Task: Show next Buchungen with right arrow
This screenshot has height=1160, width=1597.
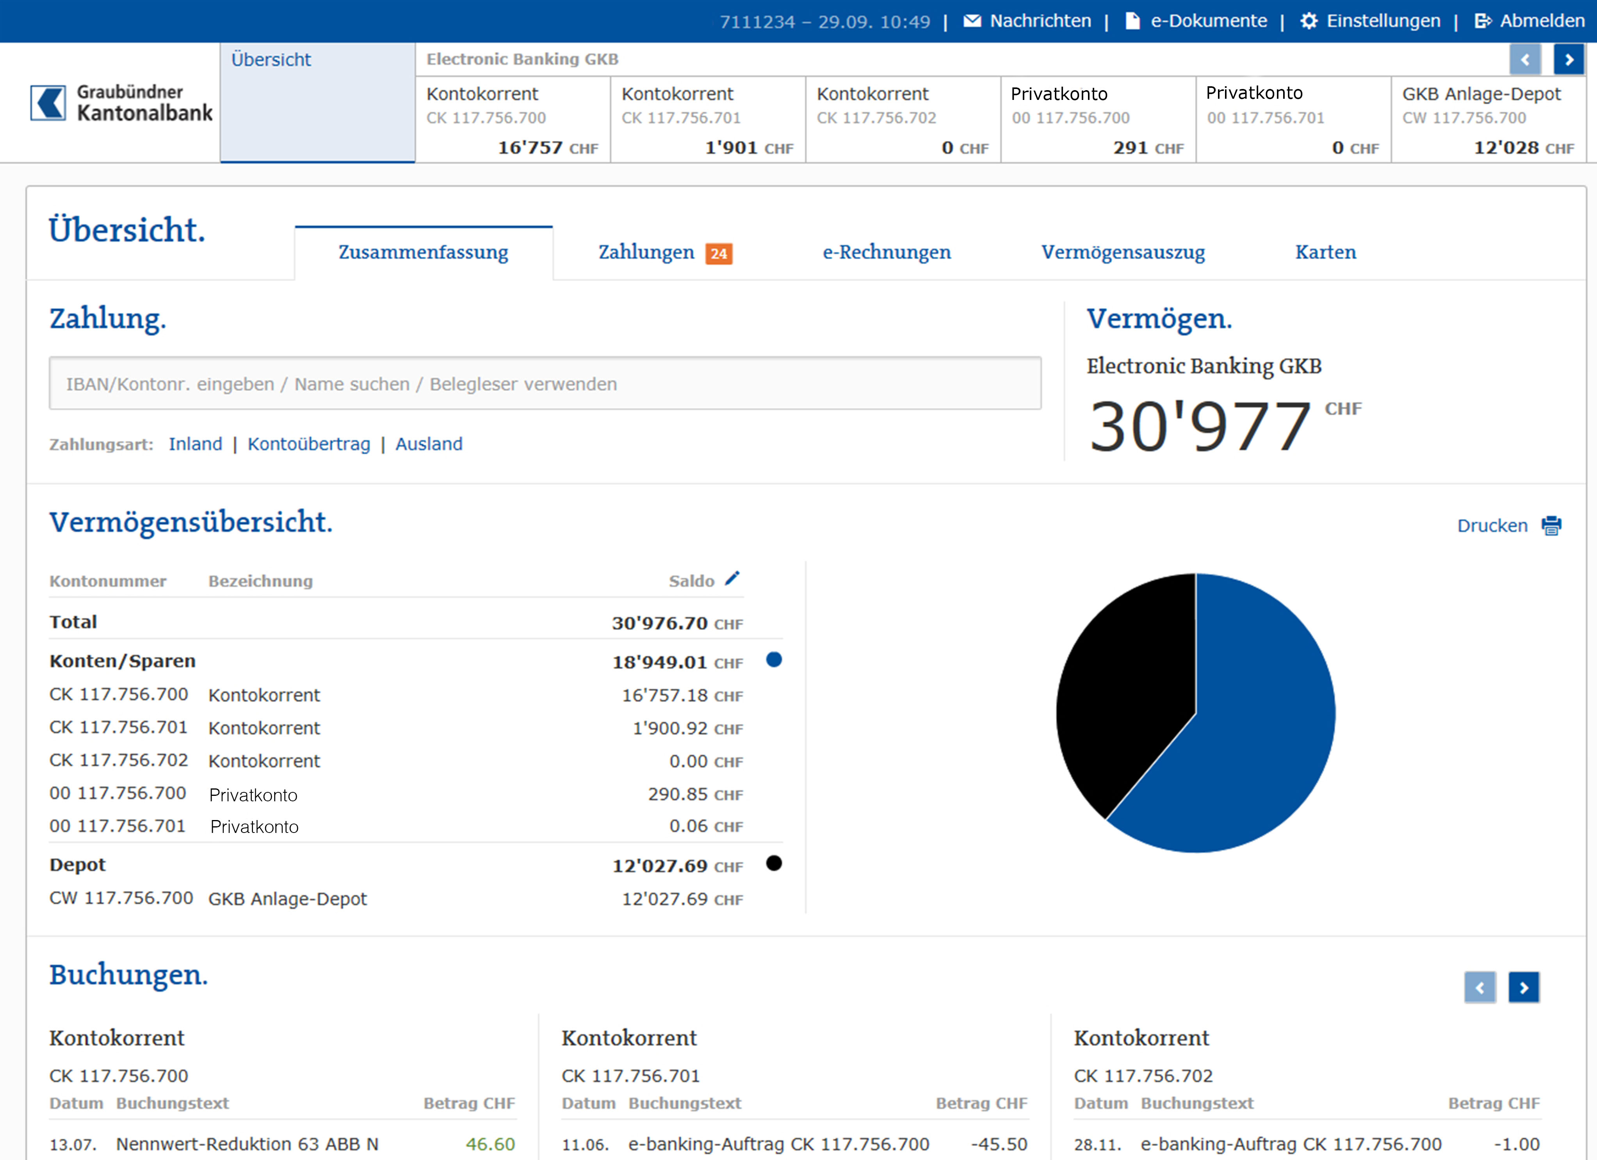Action: pos(1523,987)
